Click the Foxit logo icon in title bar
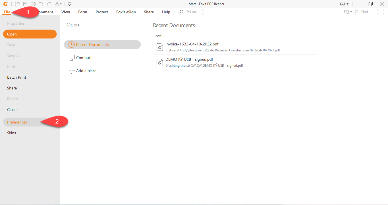The height and width of the screenshot is (205, 388). [5, 4]
